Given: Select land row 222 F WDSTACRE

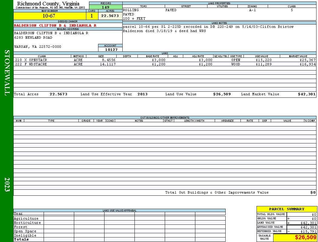Looking at the screenshot, I should point(165,64).
